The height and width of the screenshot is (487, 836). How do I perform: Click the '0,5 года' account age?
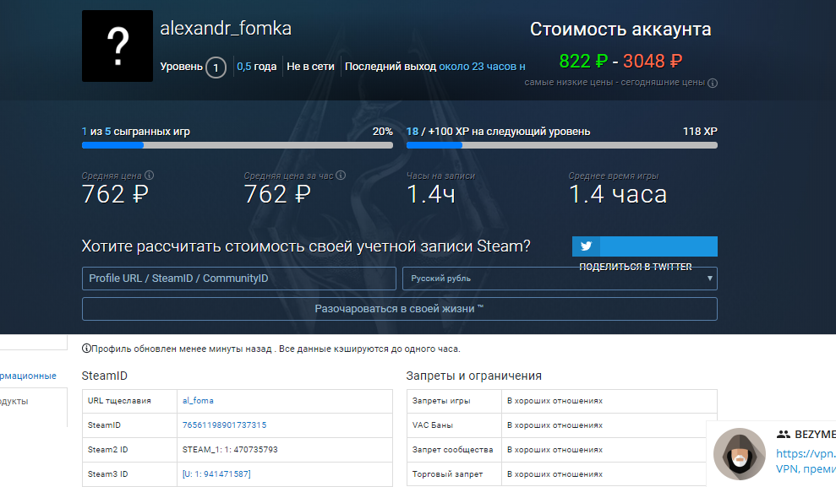pyautogui.click(x=256, y=67)
